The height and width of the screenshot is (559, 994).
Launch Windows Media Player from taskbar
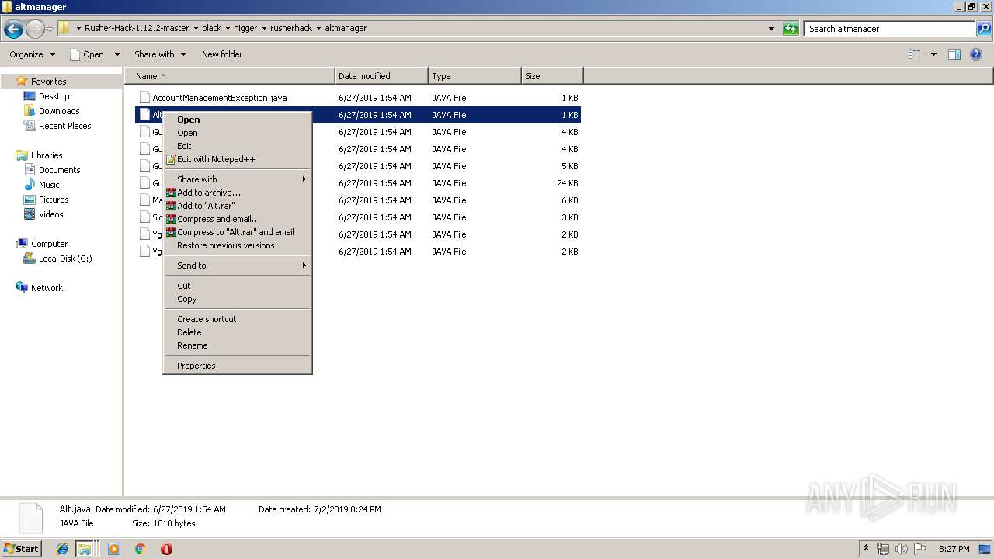114,549
